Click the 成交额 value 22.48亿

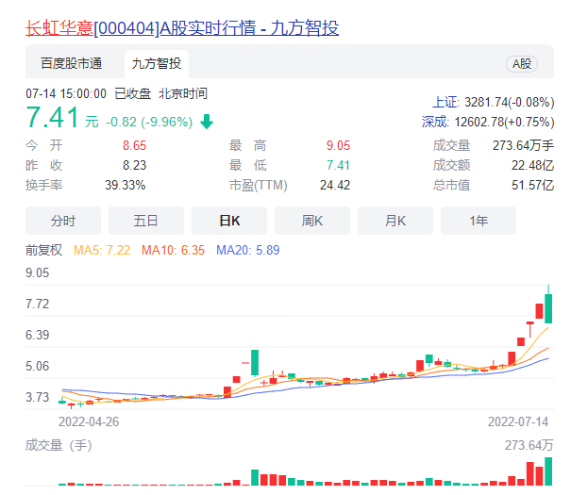point(532,166)
